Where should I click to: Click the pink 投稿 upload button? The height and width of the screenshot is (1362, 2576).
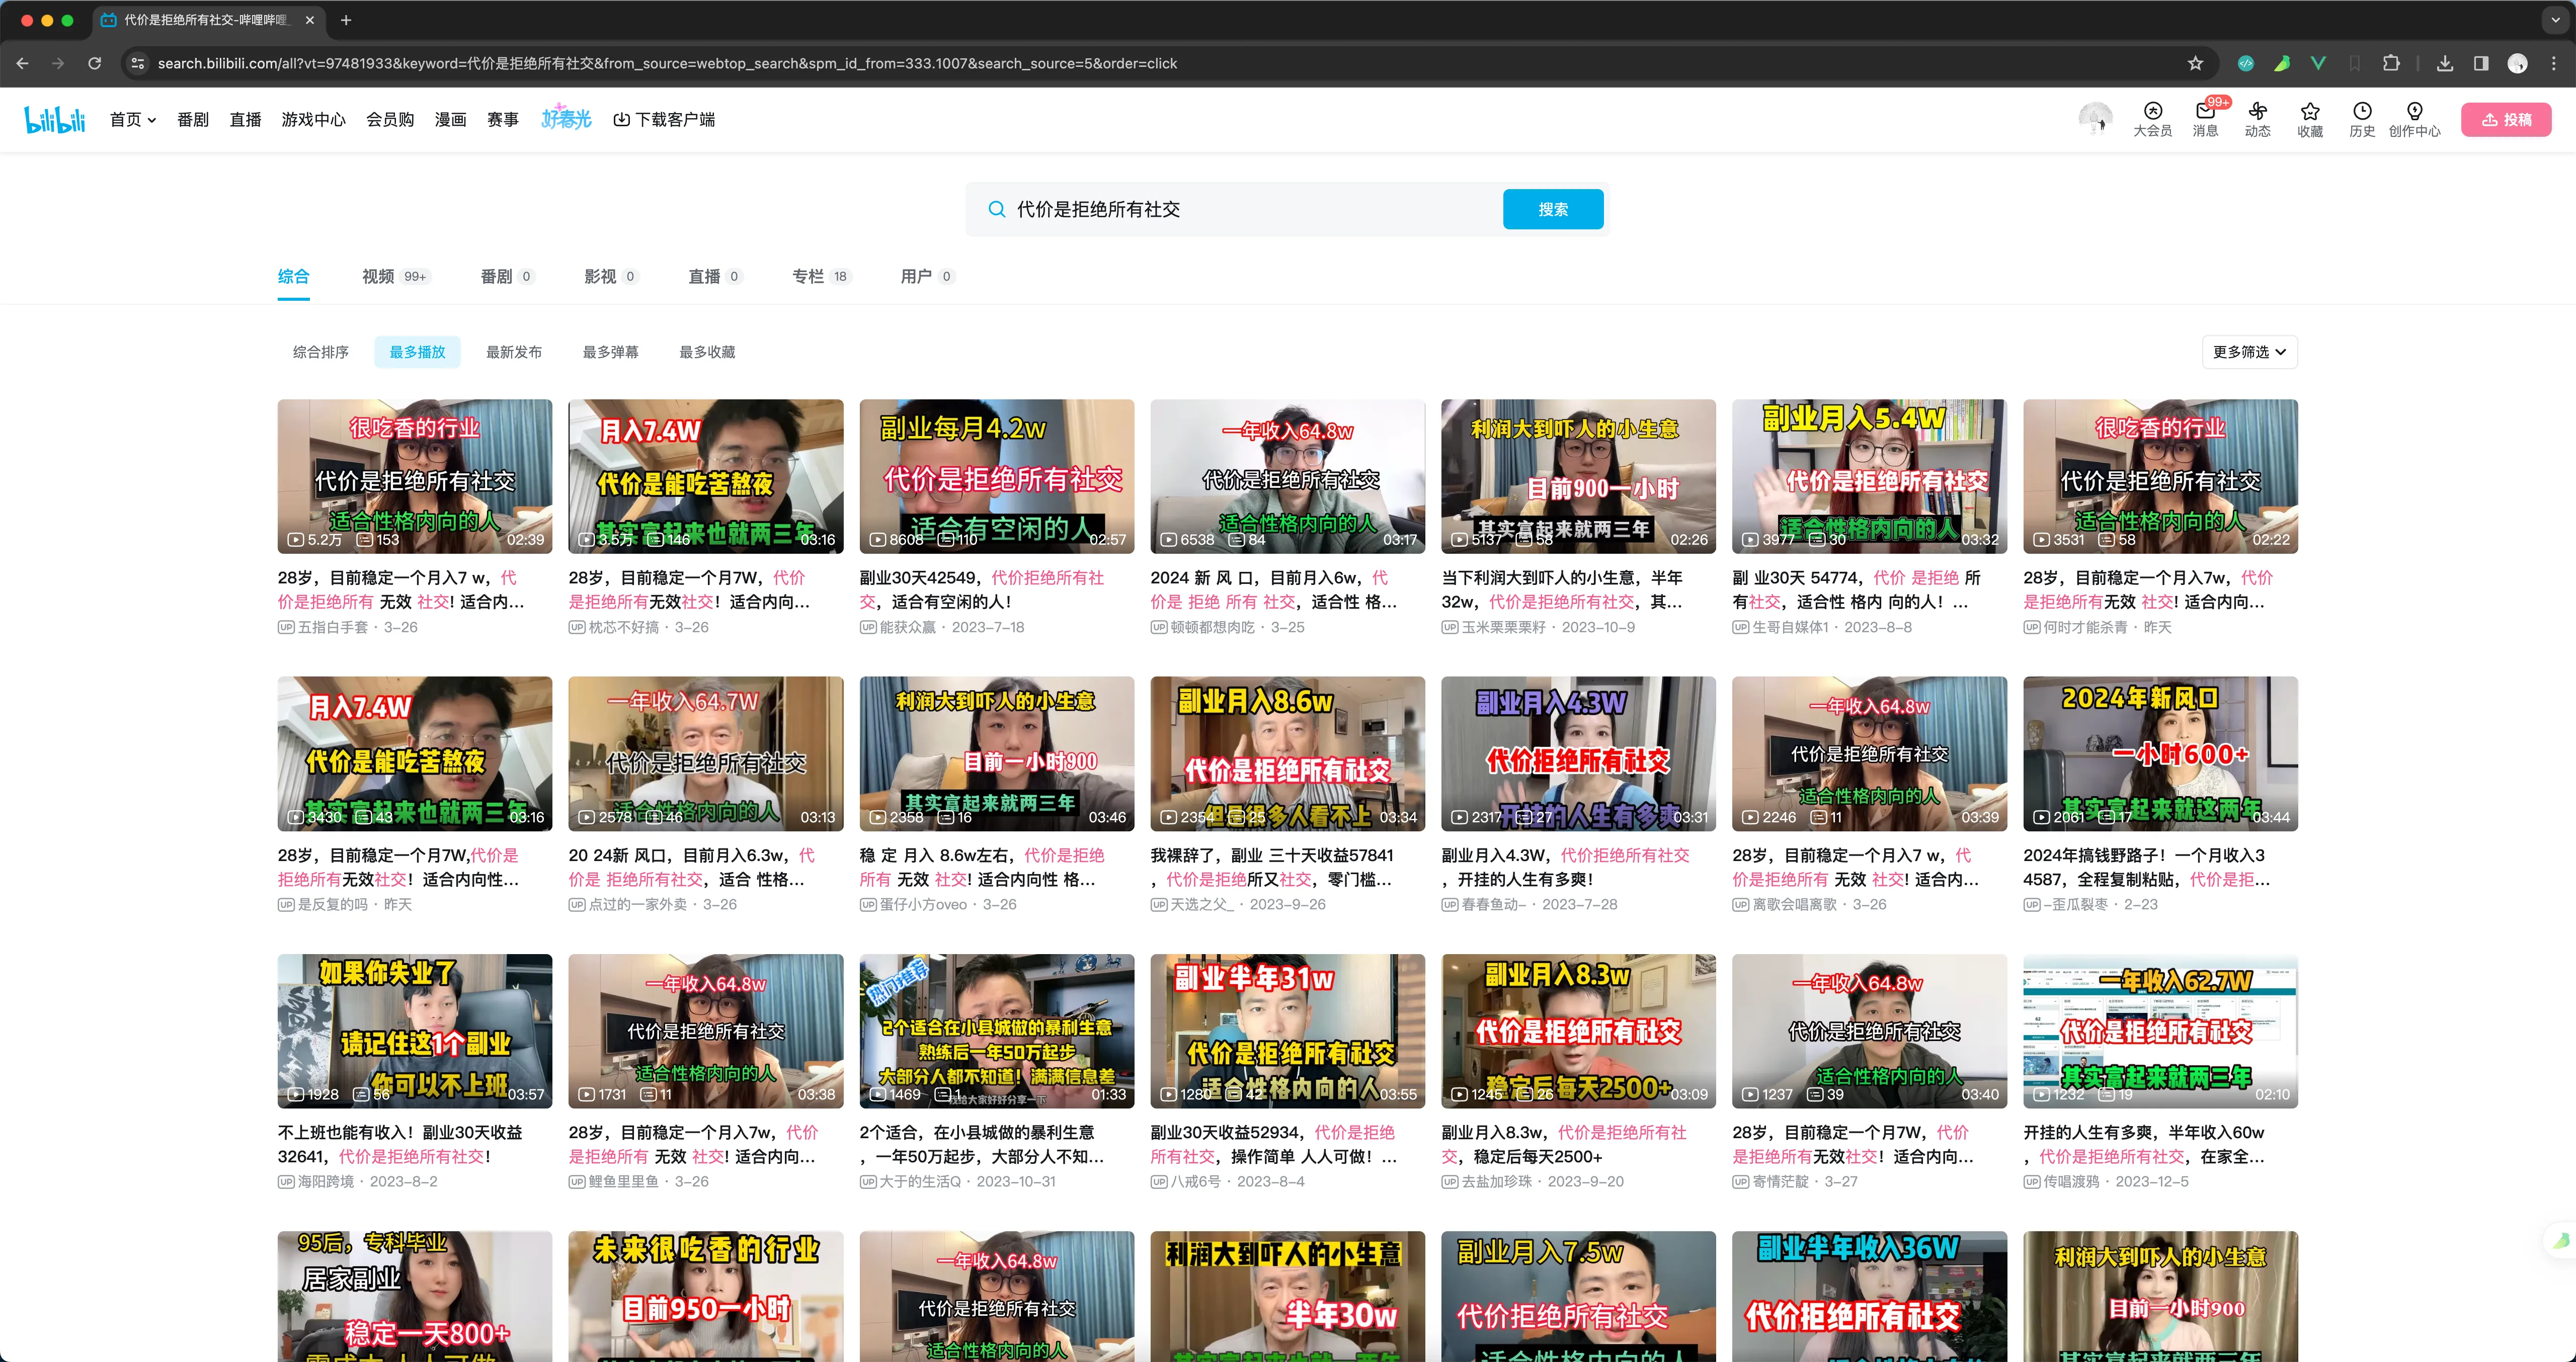[2506, 119]
